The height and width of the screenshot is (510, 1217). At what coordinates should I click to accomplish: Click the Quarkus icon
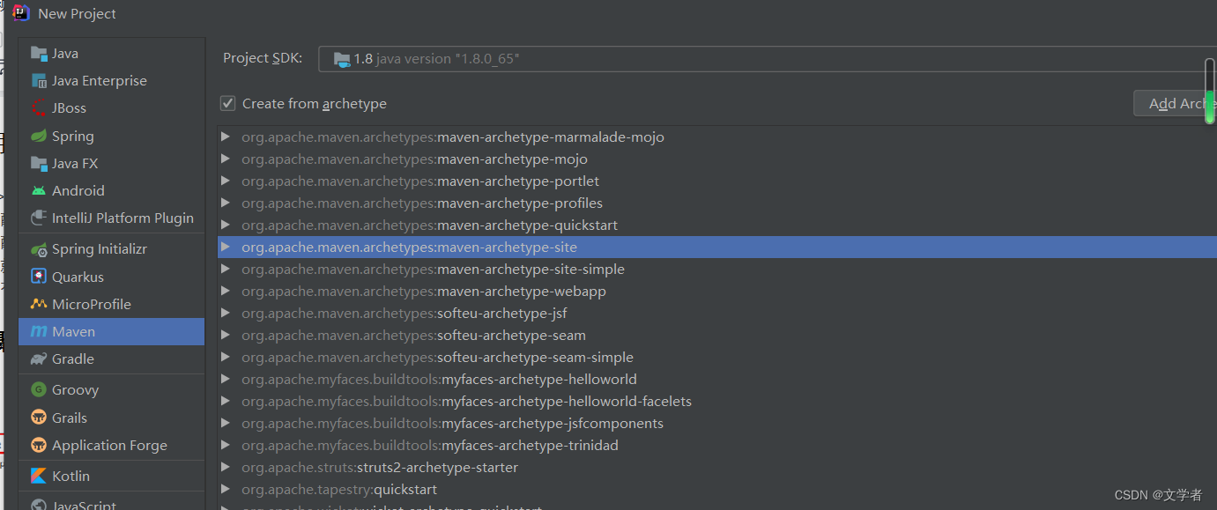(39, 277)
